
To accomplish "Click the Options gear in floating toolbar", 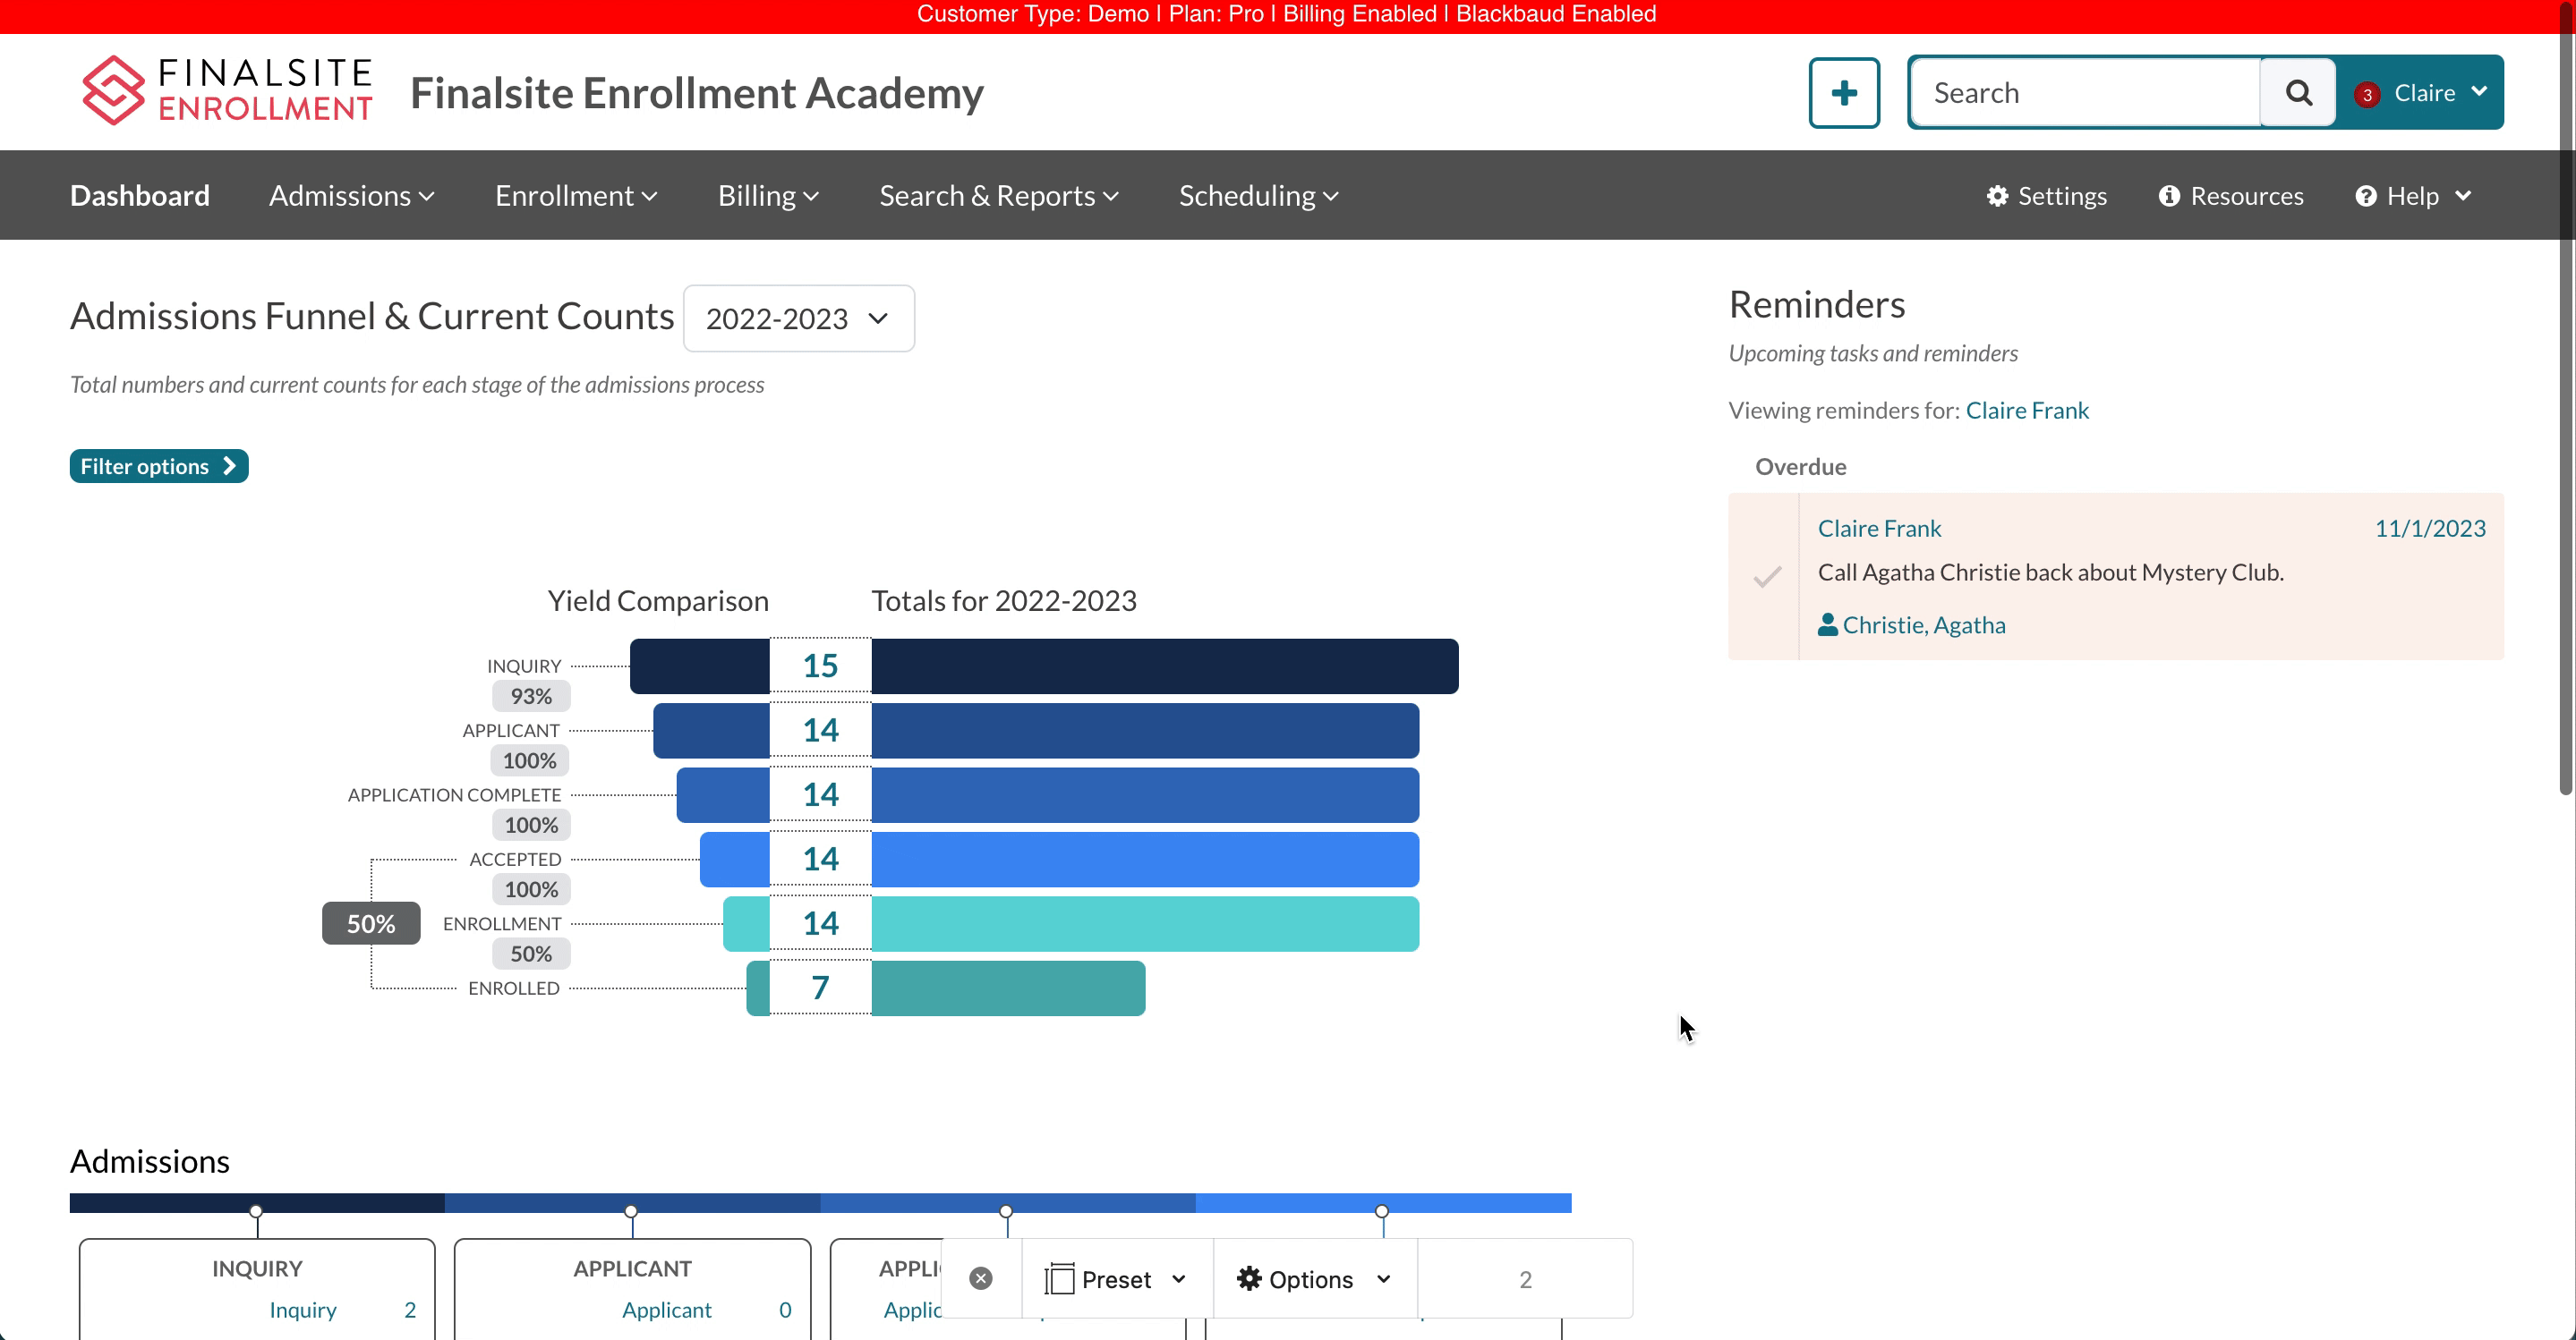I will (x=1249, y=1279).
